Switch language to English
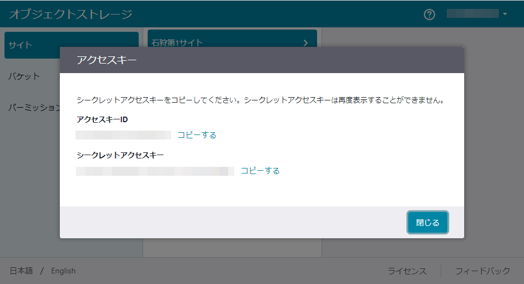This screenshot has height=284, width=524. [x=63, y=271]
